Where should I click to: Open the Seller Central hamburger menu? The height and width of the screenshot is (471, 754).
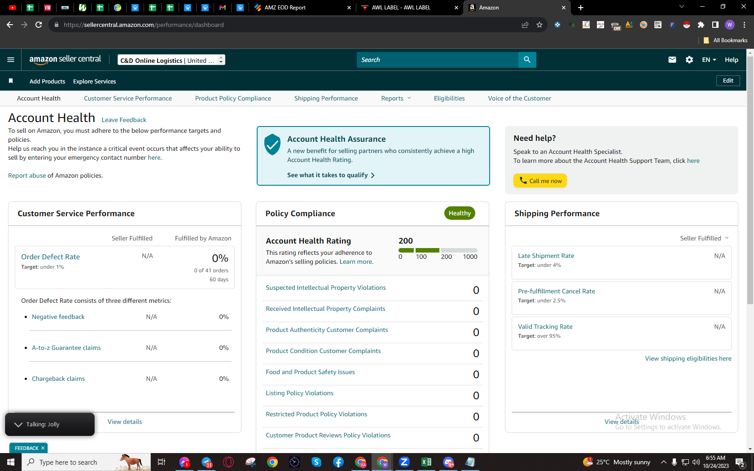coord(11,60)
